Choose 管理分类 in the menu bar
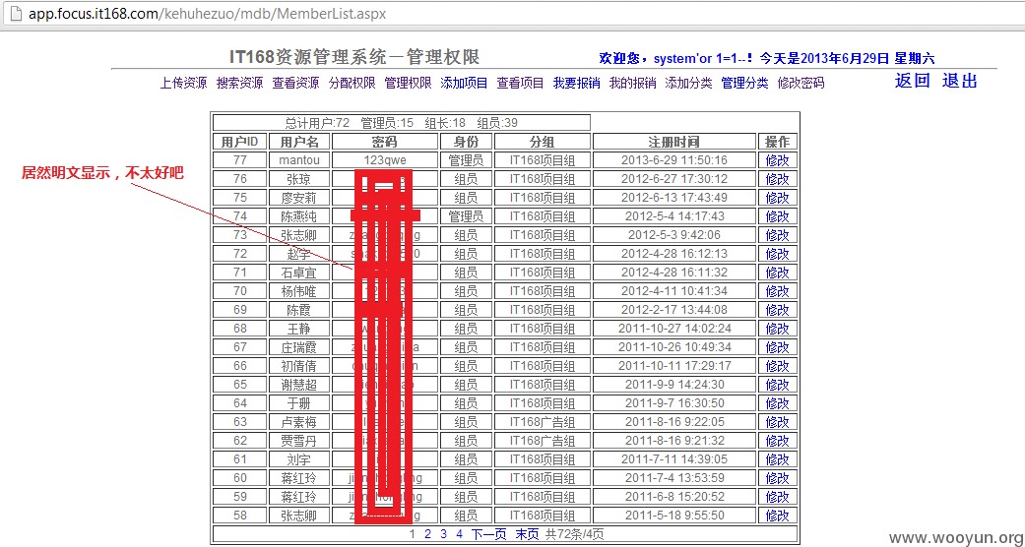The height and width of the screenshot is (547, 1025). click(x=745, y=83)
